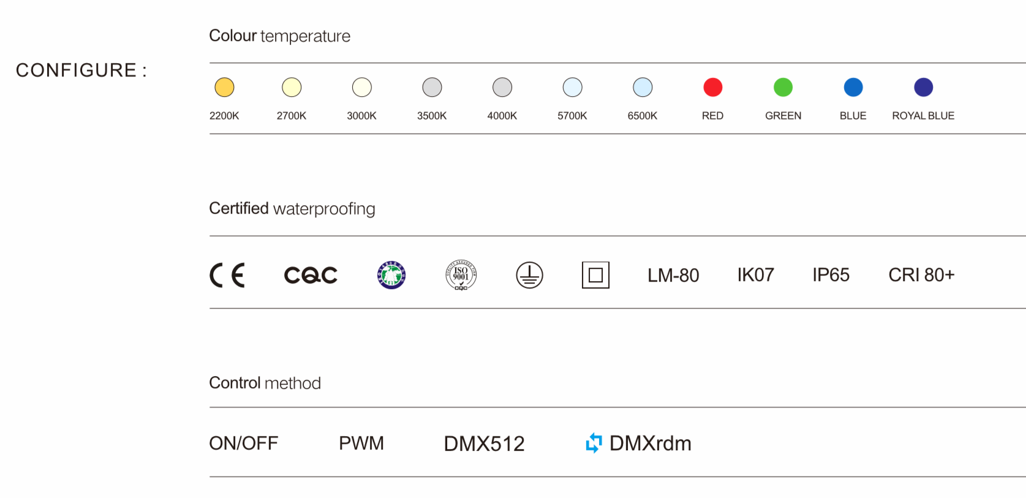Image resolution: width=1026 pixels, height=498 pixels.
Task: Pick the GREEN colour circle
Action: pos(783,87)
